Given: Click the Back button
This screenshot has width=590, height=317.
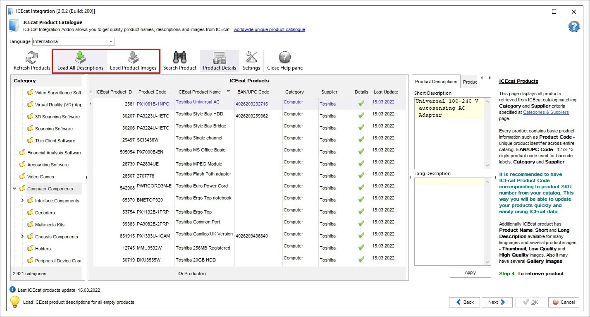Looking at the screenshot, I should click(x=464, y=302).
